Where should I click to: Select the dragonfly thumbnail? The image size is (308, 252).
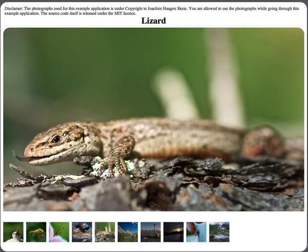[x=36, y=232]
